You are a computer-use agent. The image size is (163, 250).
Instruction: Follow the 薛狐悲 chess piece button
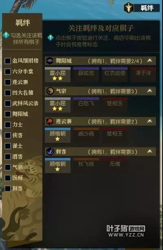click(x=86, y=74)
